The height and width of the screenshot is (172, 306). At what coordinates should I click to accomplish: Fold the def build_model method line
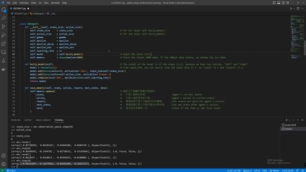17,64
